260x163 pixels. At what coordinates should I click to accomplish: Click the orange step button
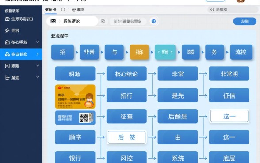click(139, 52)
